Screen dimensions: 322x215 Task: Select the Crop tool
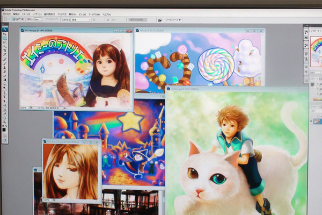pyautogui.click(x=5, y=51)
